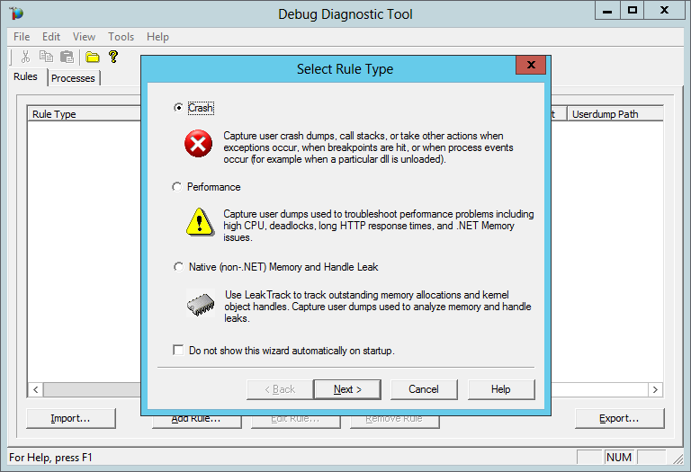Click the Add Rule button
The width and height of the screenshot is (691, 472).
click(x=196, y=422)
